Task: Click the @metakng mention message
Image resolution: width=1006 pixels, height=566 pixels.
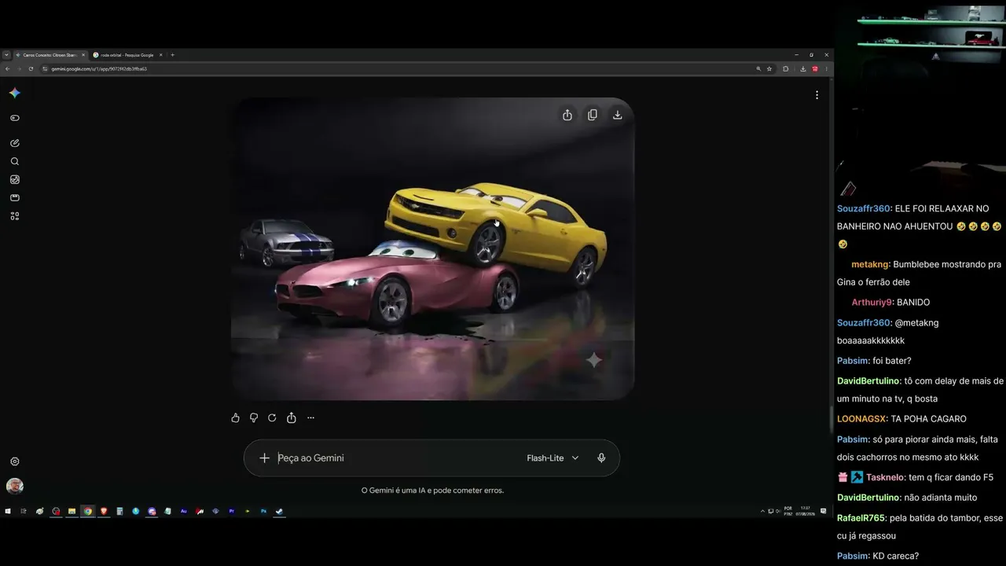Action: point(887,332)
